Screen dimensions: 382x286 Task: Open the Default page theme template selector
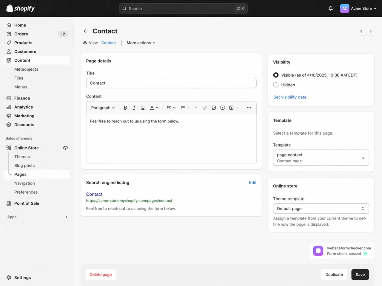click(x=321, y=209)
